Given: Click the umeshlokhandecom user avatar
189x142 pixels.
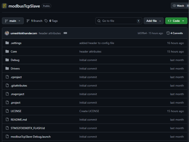Looking at the screenshot, I should (x=7, y=33).
